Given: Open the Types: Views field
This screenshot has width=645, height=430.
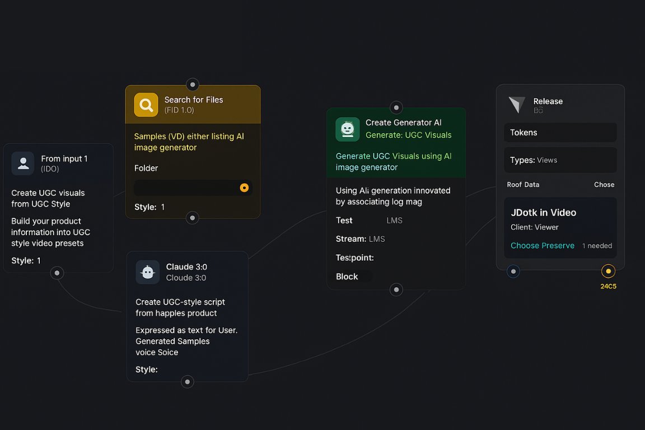Looking at the screenshot, I should (560, 160).
